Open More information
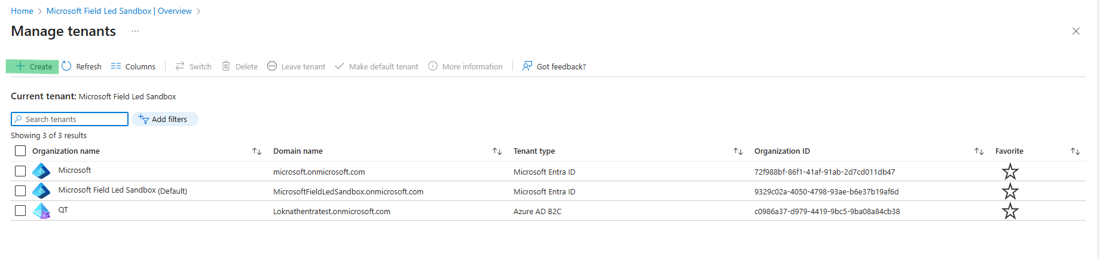1100x259 pixels. pyautogui.click(x=465, y=66)
